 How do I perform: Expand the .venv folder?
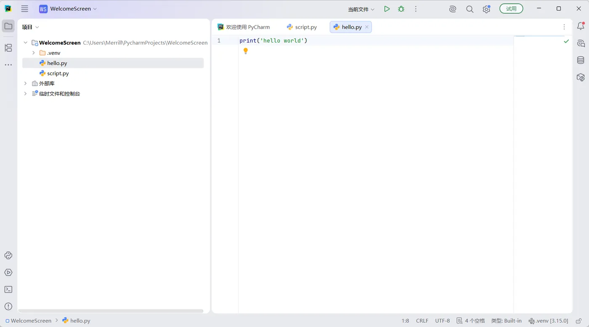click(34, 53)
